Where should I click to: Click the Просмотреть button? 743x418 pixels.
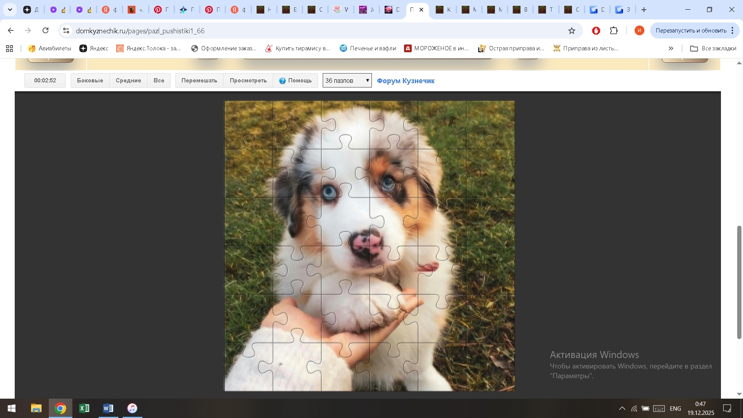tap(248, 81)
